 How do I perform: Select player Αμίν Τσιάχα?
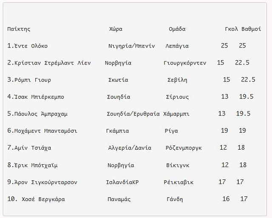[33, 148]
